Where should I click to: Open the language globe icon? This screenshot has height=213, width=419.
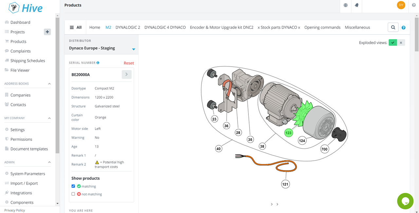coord(346,5)
